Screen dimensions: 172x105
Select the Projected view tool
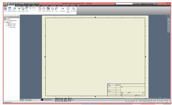(x=10, y=9)
